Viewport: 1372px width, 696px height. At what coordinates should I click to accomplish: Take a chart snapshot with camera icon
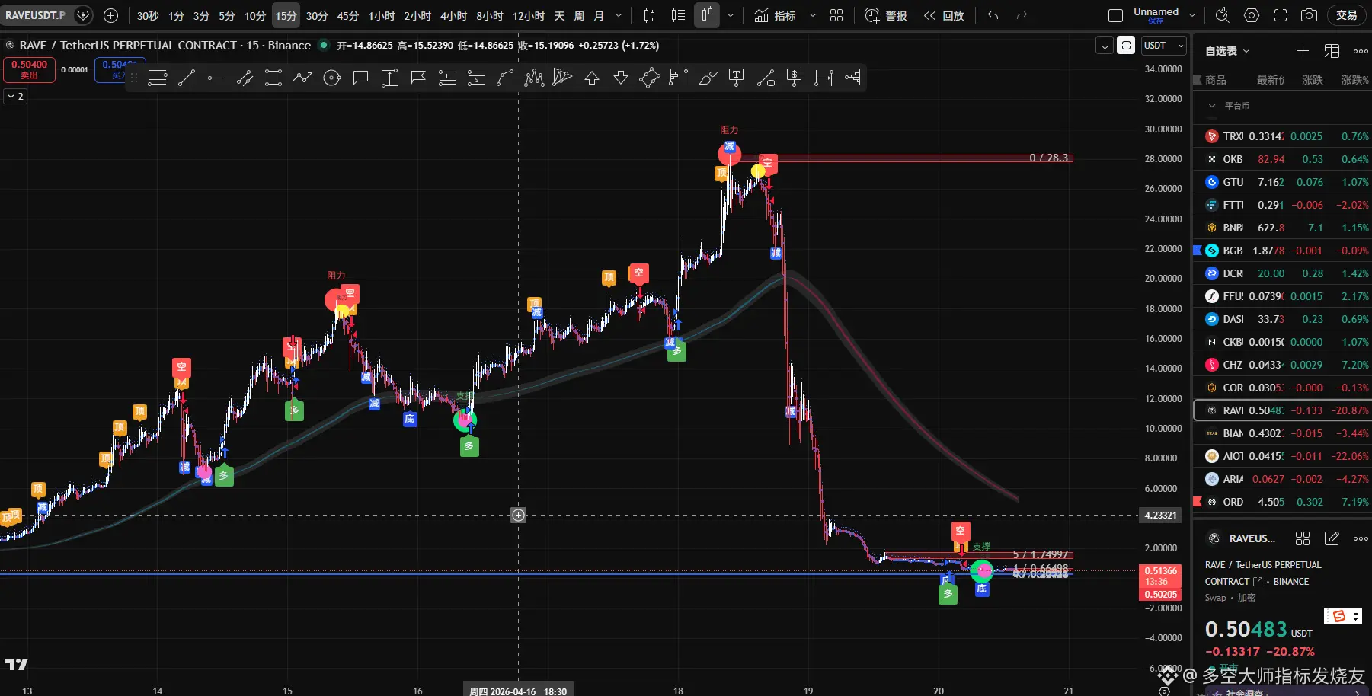(1309, 15)
